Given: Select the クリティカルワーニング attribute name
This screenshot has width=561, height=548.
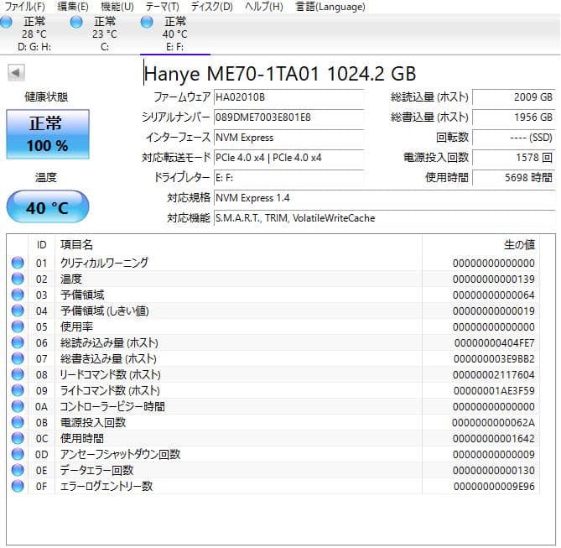Looking at the screenshot, I should (104, 263).
